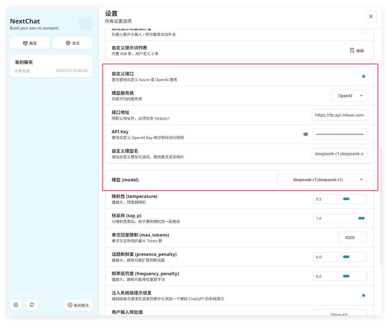This screenshot has width=389, height=323.
Task: Click the 设置 heading text
Action: (111, 14)
